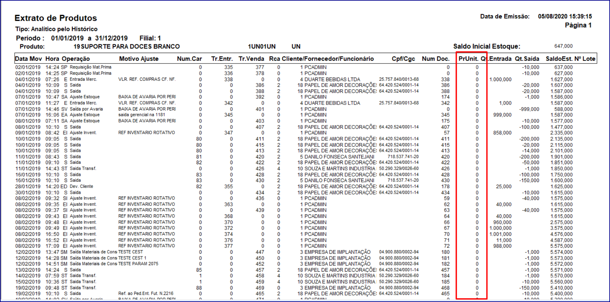Select the initial stock value "647,000"
Image resolution: width=610 pixels, height=302 pixels.
point(563,46)
